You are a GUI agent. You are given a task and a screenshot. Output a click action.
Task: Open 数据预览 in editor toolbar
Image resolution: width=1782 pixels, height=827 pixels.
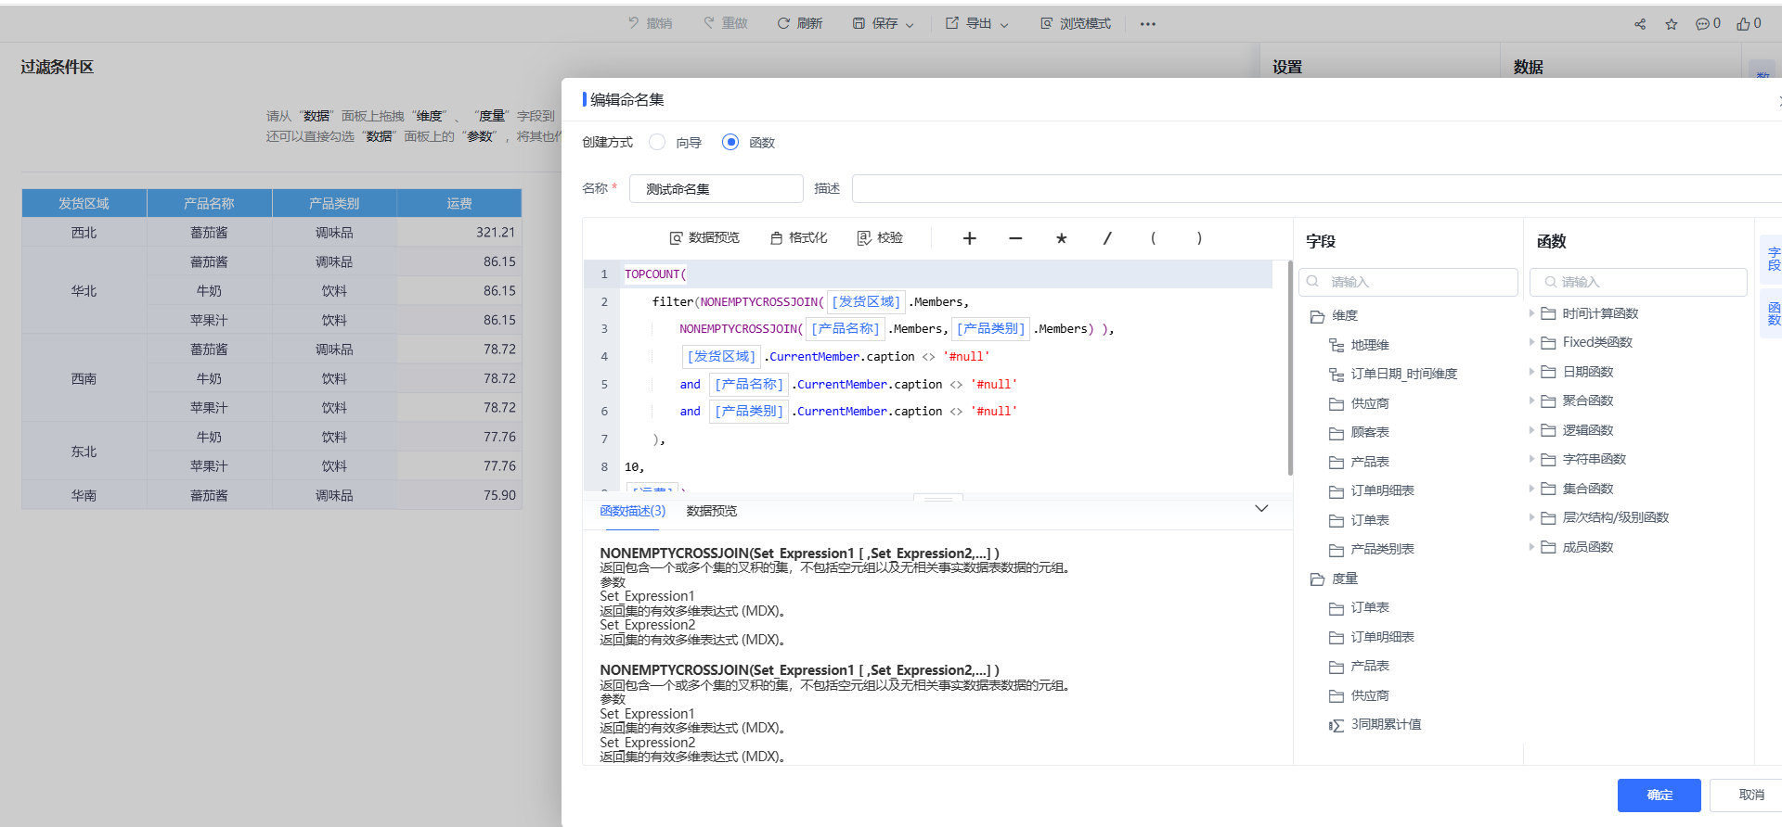coord(704,238)
